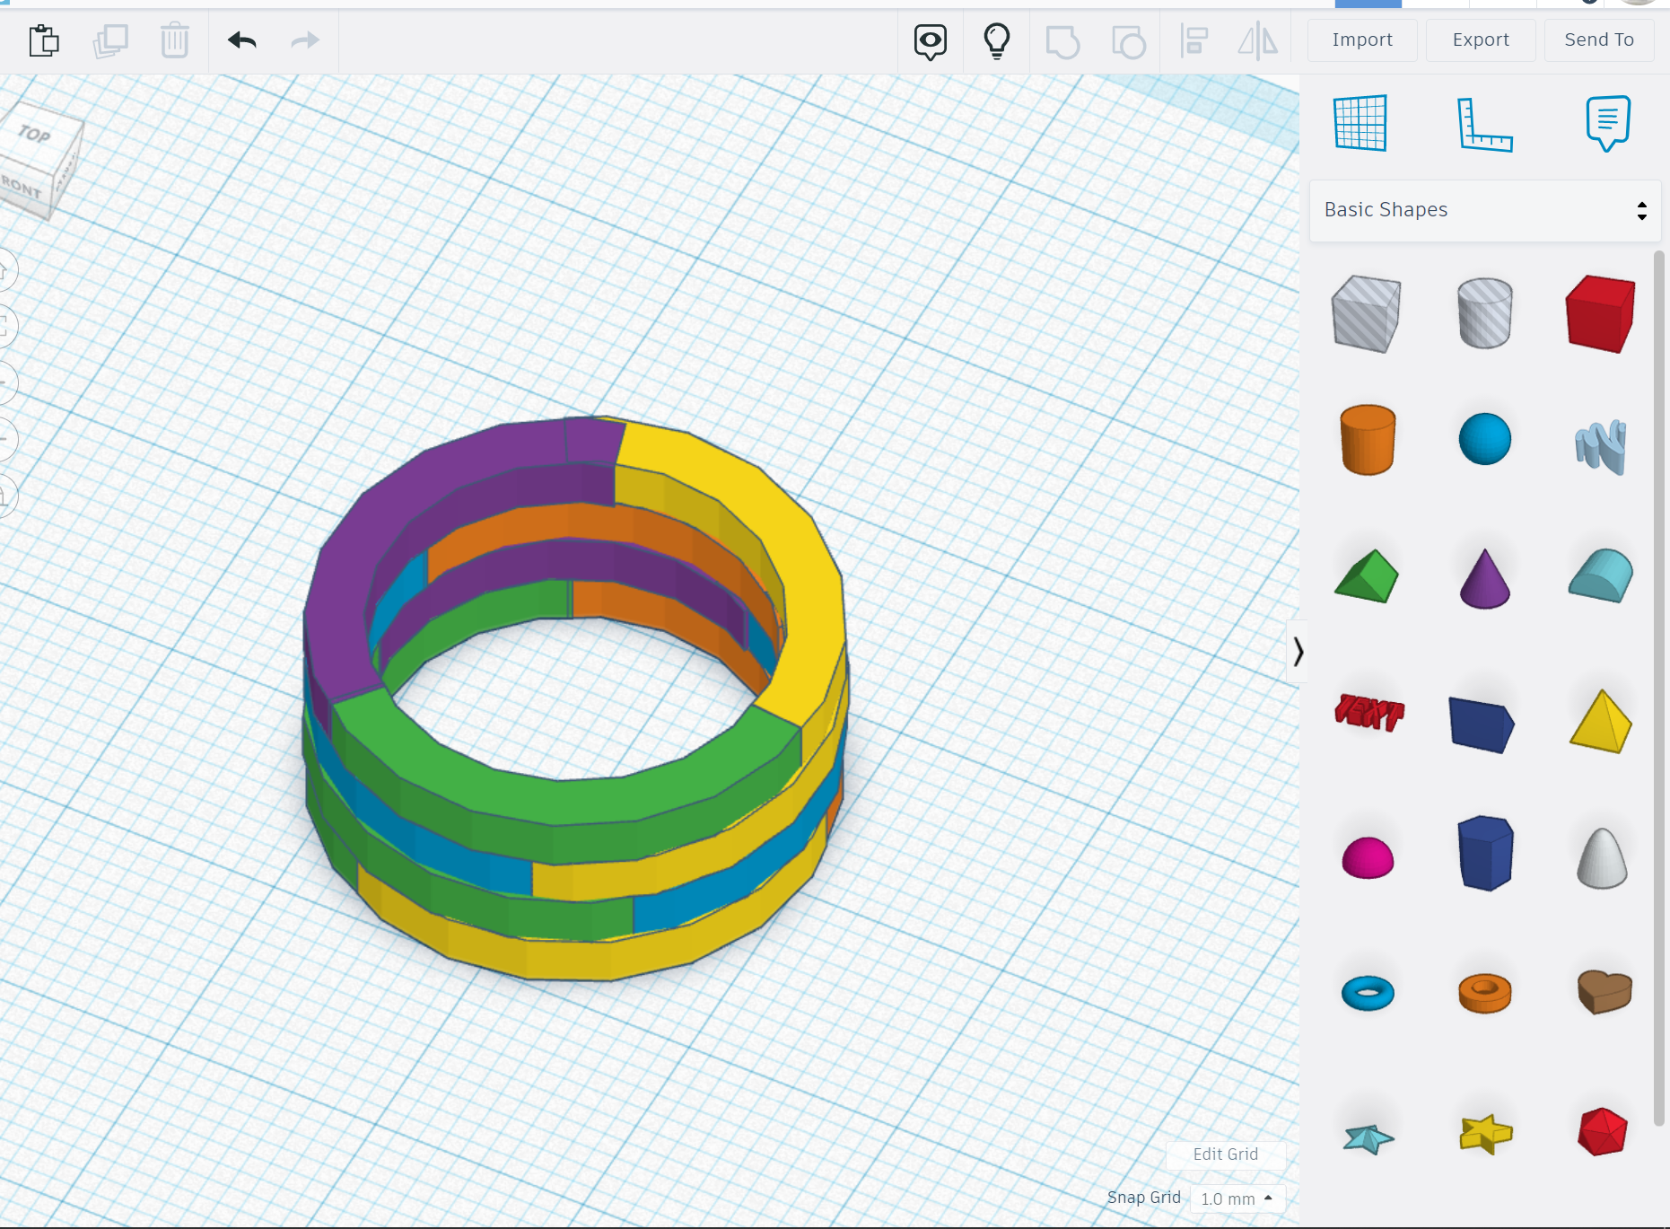Screen dimensions: 1670x1229
Task: Select the red Box shape thumbnail
Action: [x=1601, y=314]
